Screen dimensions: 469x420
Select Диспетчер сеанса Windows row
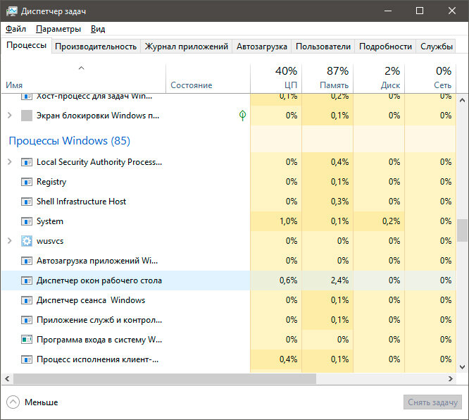tap(229, 301)
